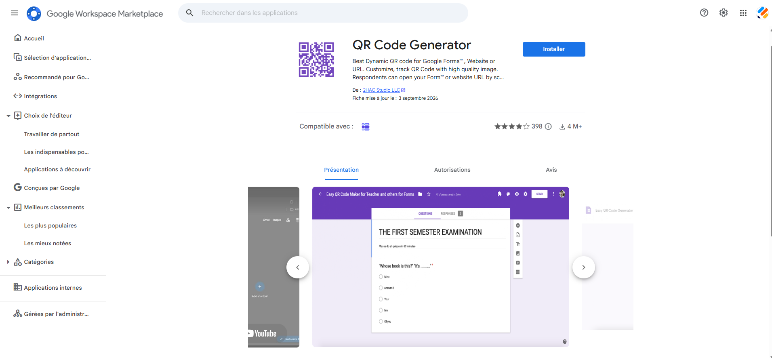Click the app title QR Code Generator
Viewport: 772px width, 358px height.
point(412,45)
